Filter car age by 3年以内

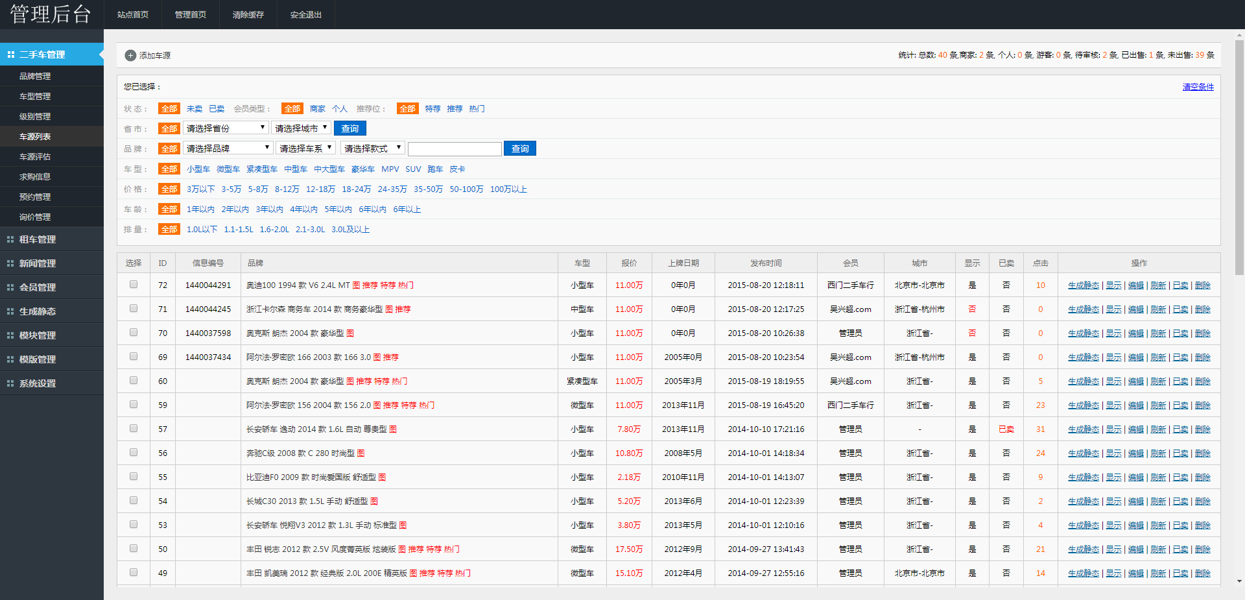269,210
